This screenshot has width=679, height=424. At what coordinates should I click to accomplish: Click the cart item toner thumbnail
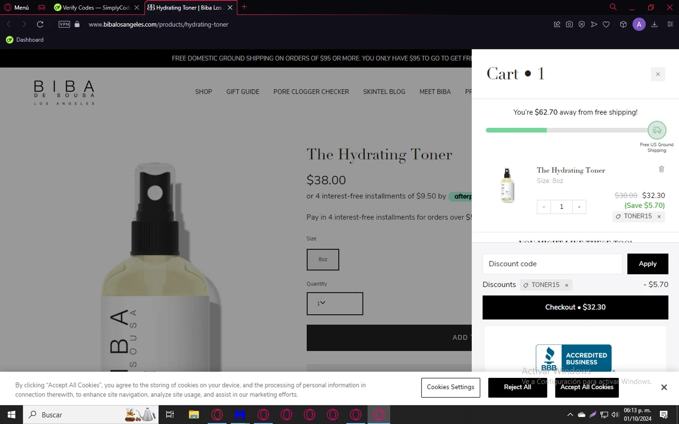(x=508, y=185)
